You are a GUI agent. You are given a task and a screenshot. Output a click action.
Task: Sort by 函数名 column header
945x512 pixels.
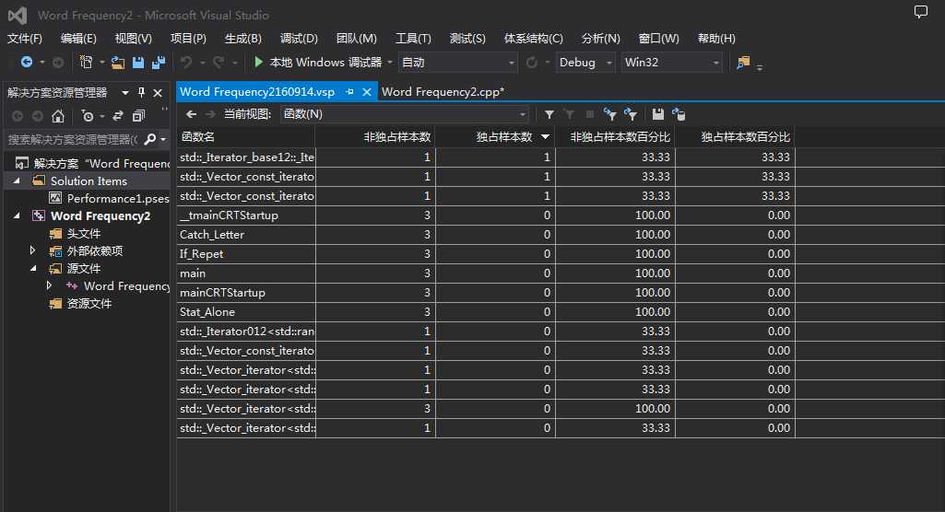(246, 137)
